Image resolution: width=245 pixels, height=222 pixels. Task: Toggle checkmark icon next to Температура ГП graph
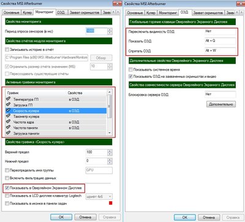point(8,99)
